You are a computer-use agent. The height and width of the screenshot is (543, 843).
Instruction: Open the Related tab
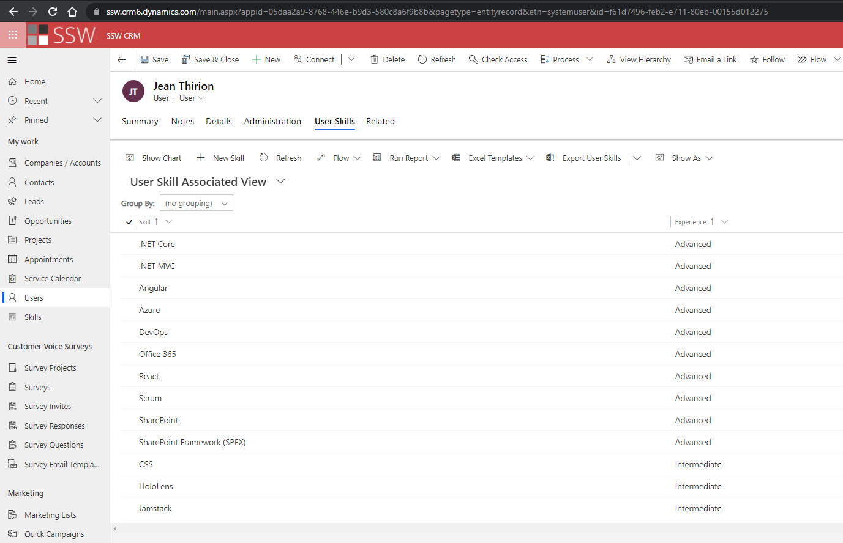[x=380, y=121]
